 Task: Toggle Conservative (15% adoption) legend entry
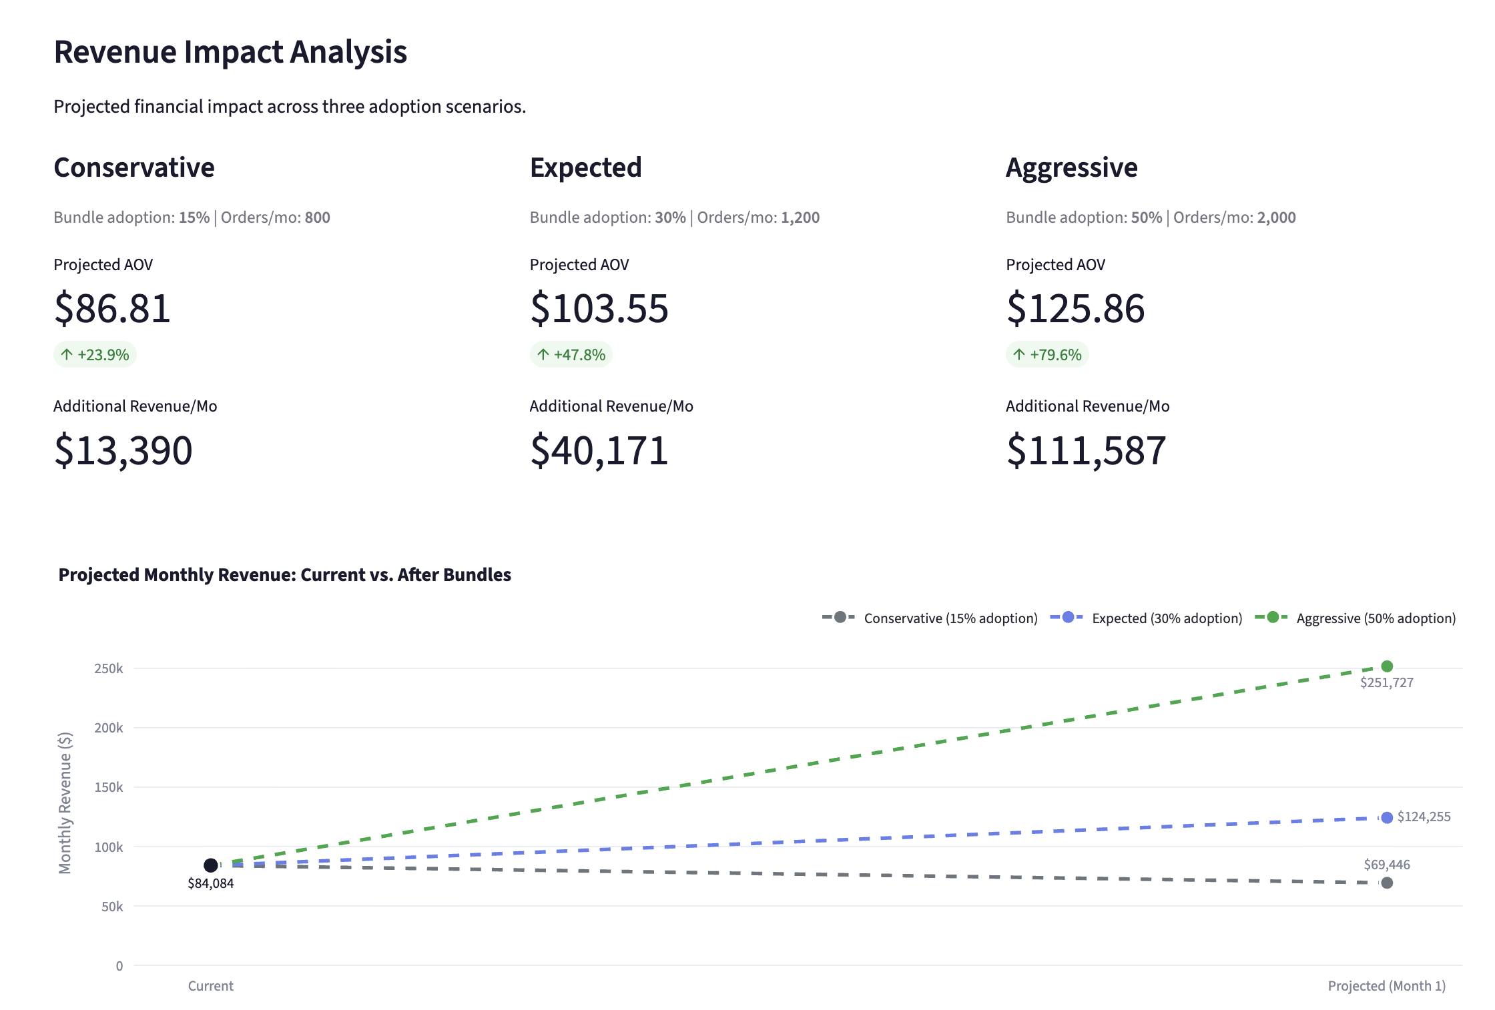click(x=950, y=618)
